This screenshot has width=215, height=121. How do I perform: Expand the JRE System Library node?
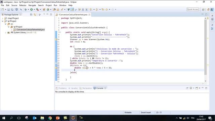[x=6, y=33]
